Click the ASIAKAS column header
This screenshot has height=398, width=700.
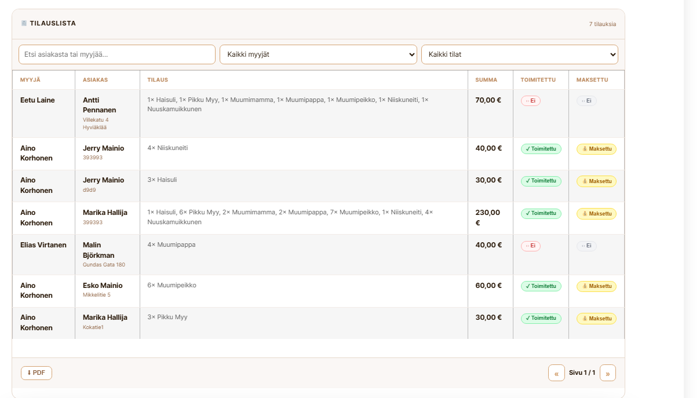click(95, 80)
